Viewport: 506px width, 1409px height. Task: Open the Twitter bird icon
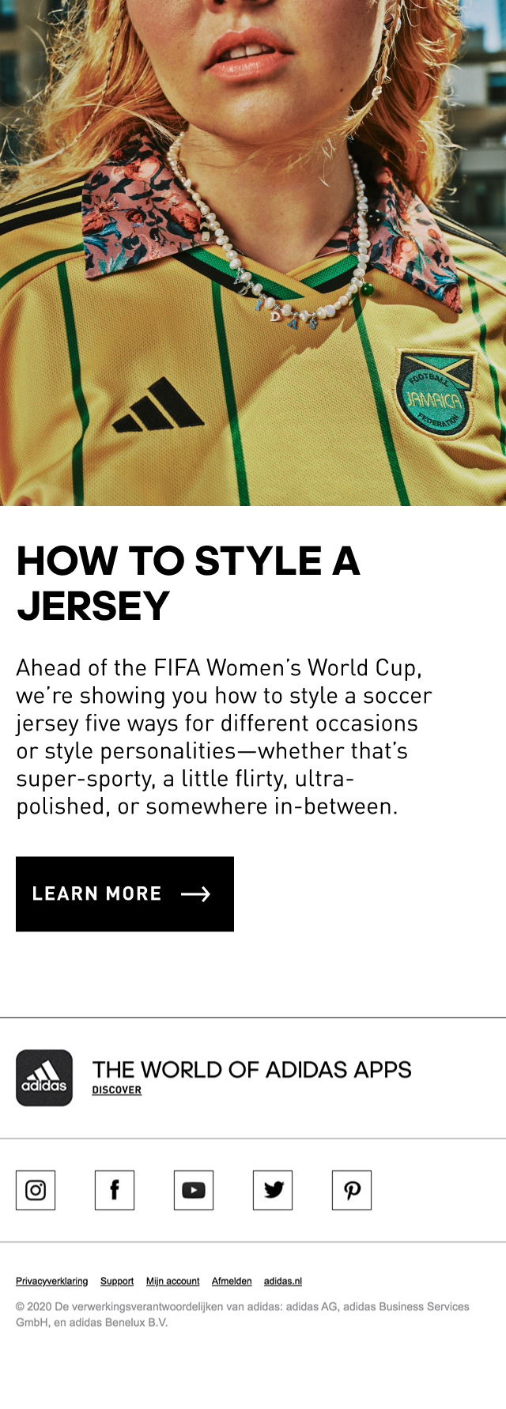(x=273, y=1190)
